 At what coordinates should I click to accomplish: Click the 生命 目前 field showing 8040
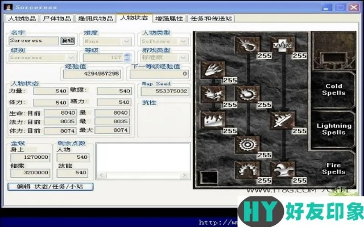tap(60, 113)
